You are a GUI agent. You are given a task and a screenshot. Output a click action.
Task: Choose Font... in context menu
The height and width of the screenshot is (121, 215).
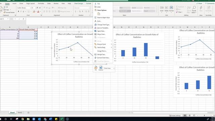(x=103, y=21)
